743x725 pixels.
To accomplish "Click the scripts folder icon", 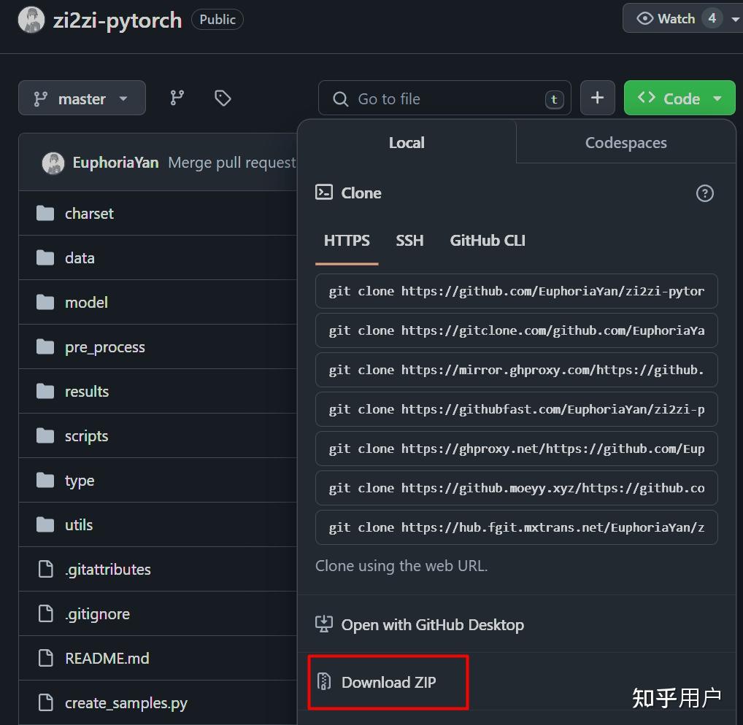I will pos(44,435).
